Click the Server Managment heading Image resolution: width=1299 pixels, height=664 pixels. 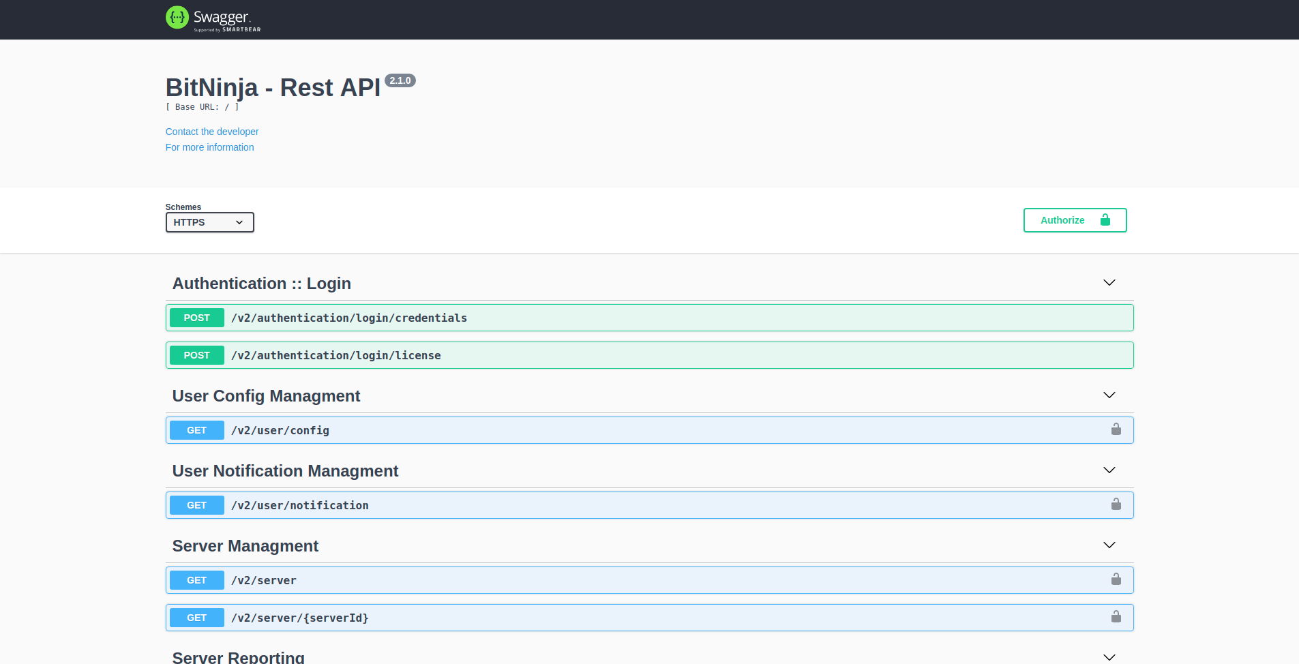pos(245,546)
